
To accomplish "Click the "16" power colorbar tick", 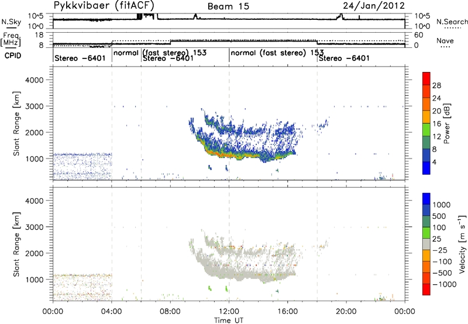I will point(436,124).
